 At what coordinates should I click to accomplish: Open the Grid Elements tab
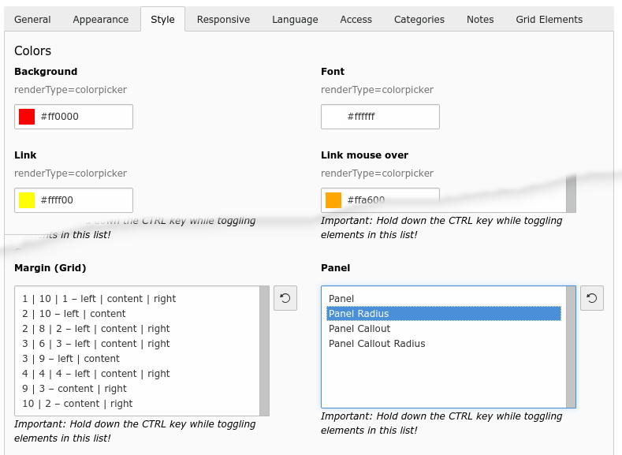pos(549,20)
